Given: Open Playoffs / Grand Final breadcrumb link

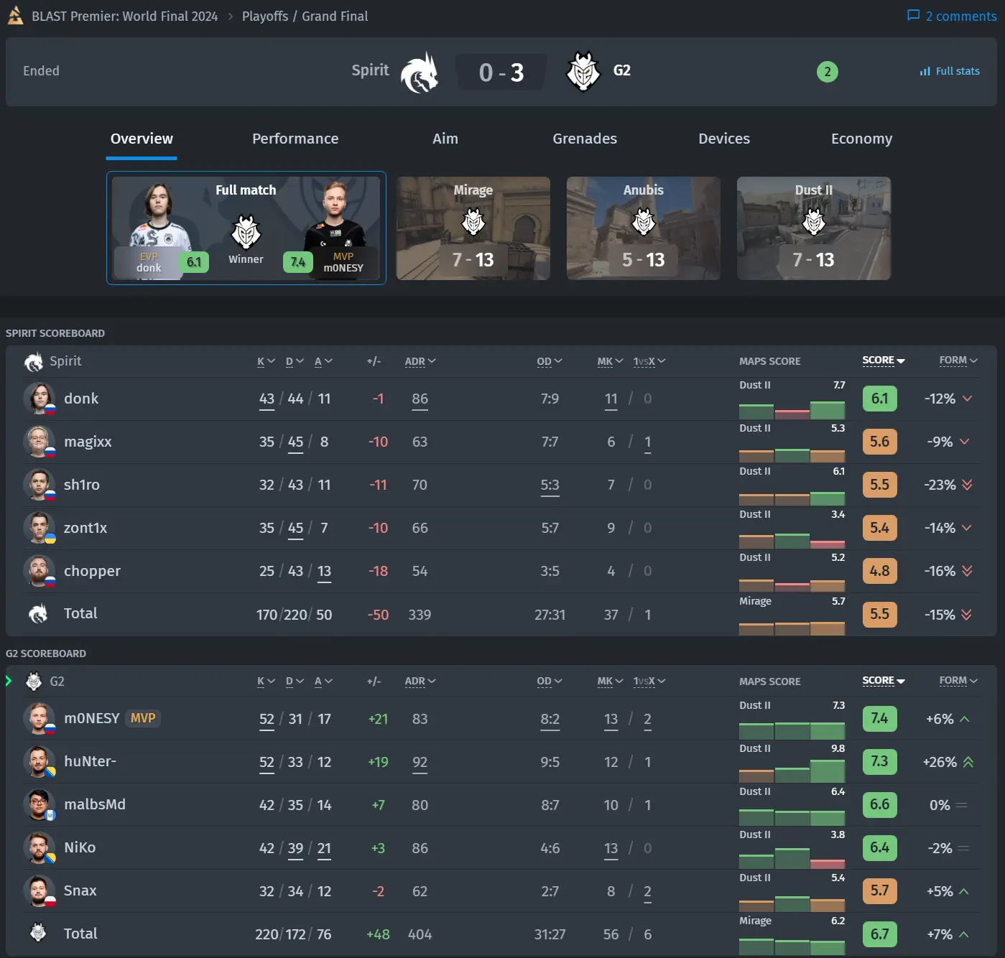Looking at the screenshot, I should [305, 16].
